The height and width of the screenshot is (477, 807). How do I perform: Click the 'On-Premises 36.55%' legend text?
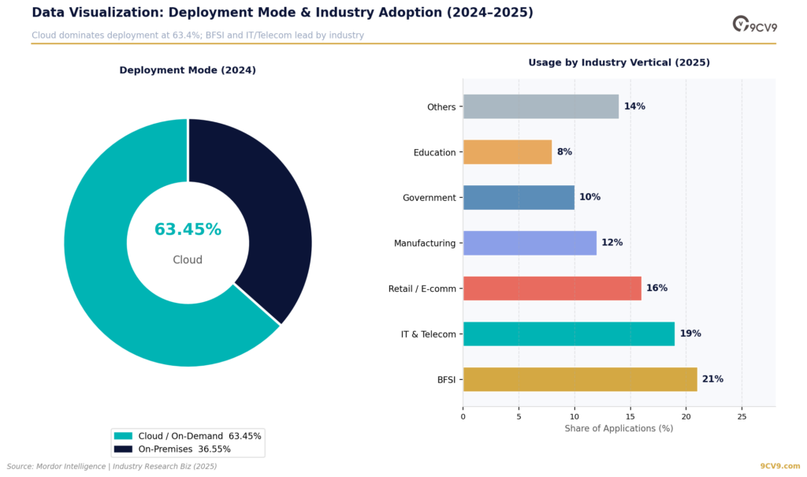pyautogui.click(x=184, y=449)
